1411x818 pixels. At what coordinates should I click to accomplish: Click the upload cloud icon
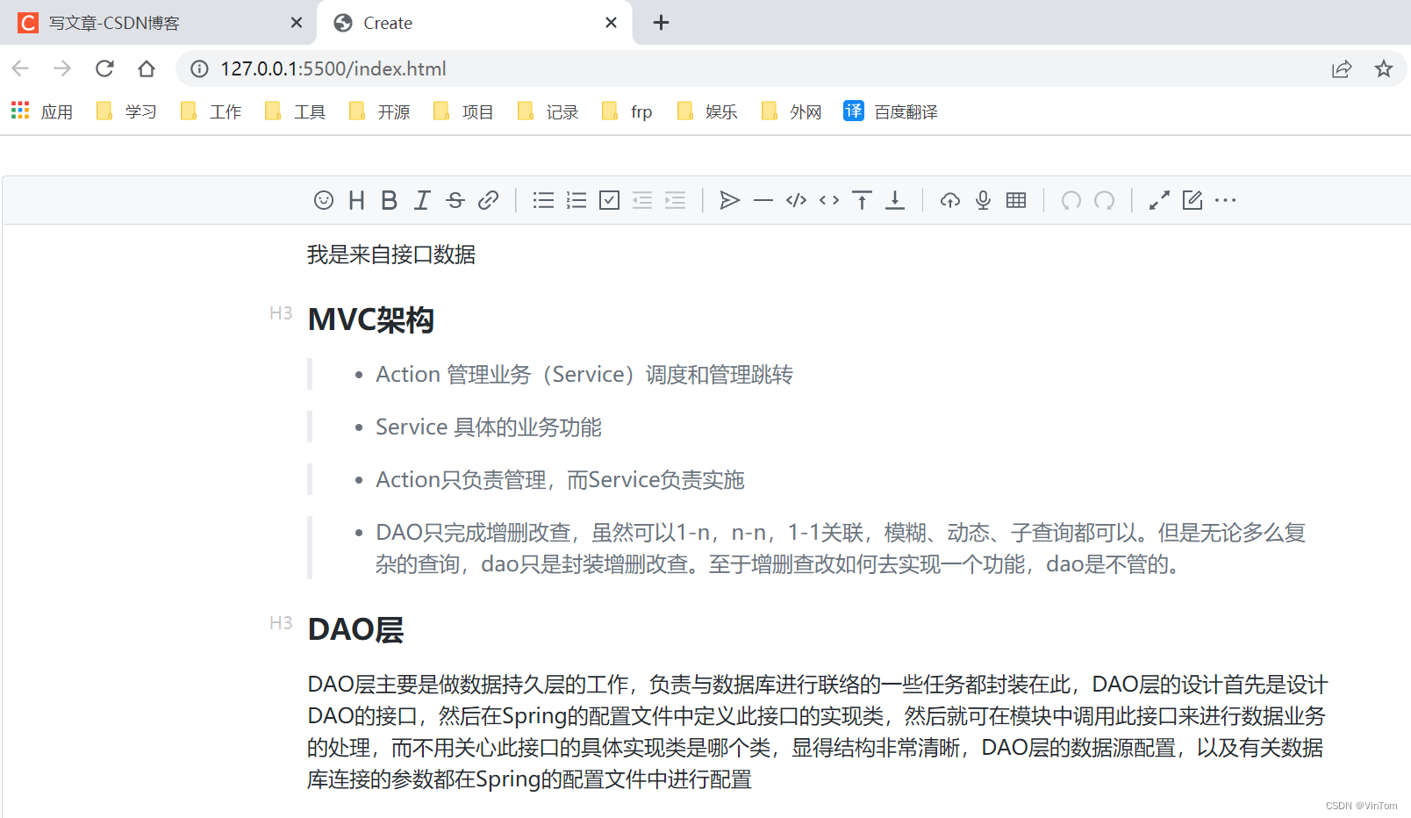point(950,200)
